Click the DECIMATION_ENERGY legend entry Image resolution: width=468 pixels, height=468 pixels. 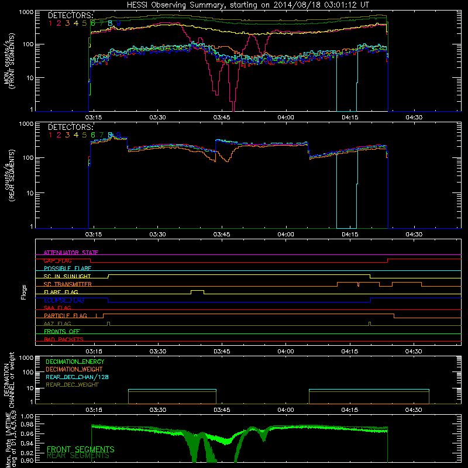(75, 362)
